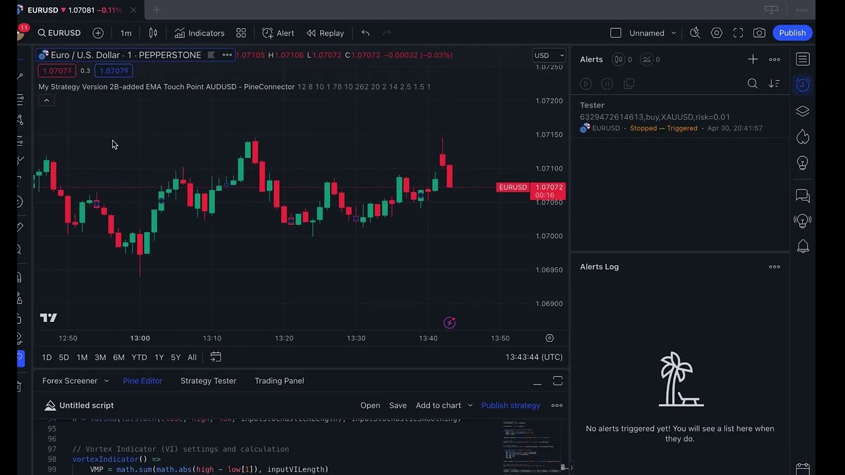Open the chats sidebar icon
Viewport: 845px width, 475px height.
(803, 195)
